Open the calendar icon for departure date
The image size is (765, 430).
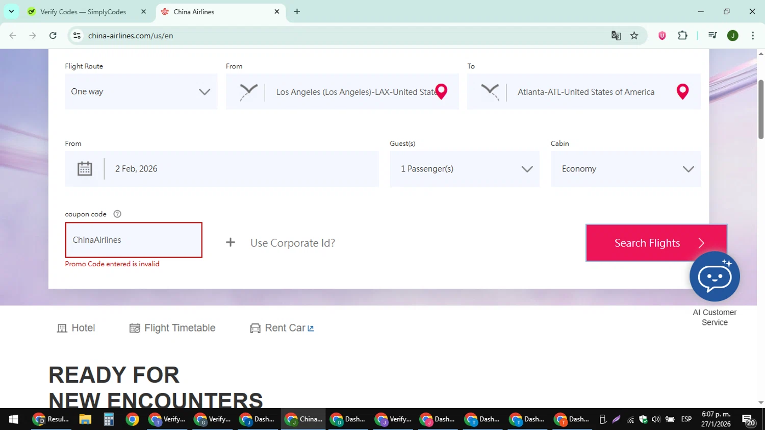pos(85,169)
